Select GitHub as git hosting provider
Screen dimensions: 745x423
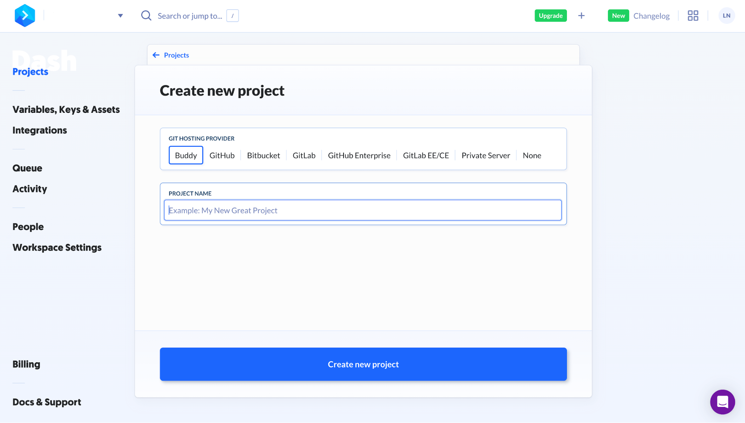coord(222,155)
